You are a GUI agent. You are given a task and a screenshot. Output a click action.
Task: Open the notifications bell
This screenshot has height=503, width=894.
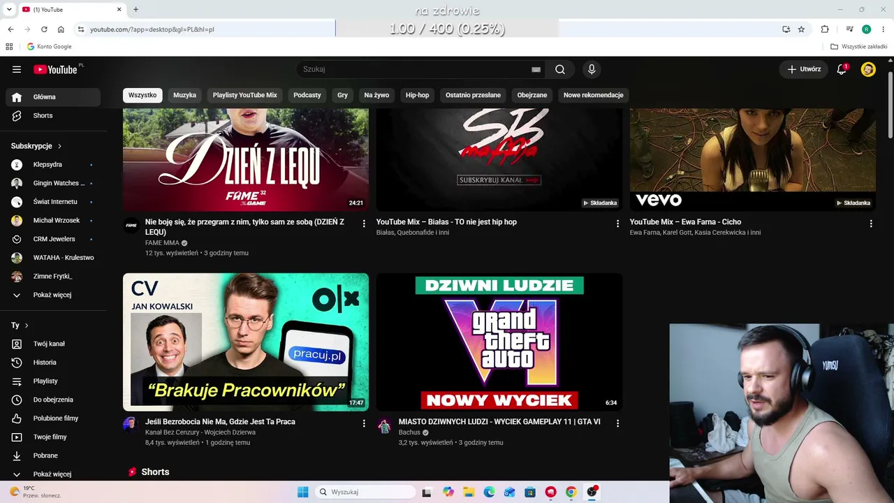[842, 69]
